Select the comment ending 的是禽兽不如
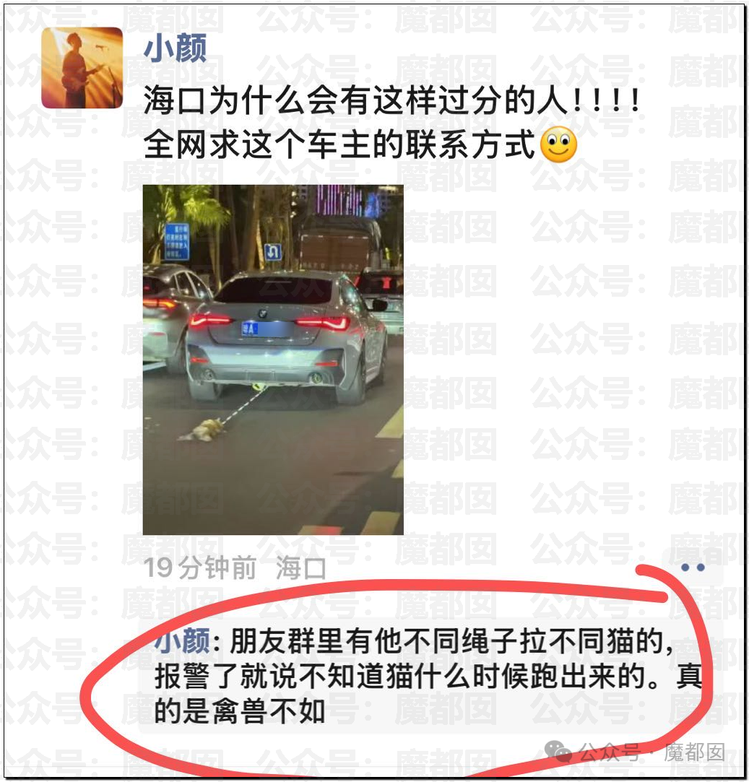 [240, 711]
